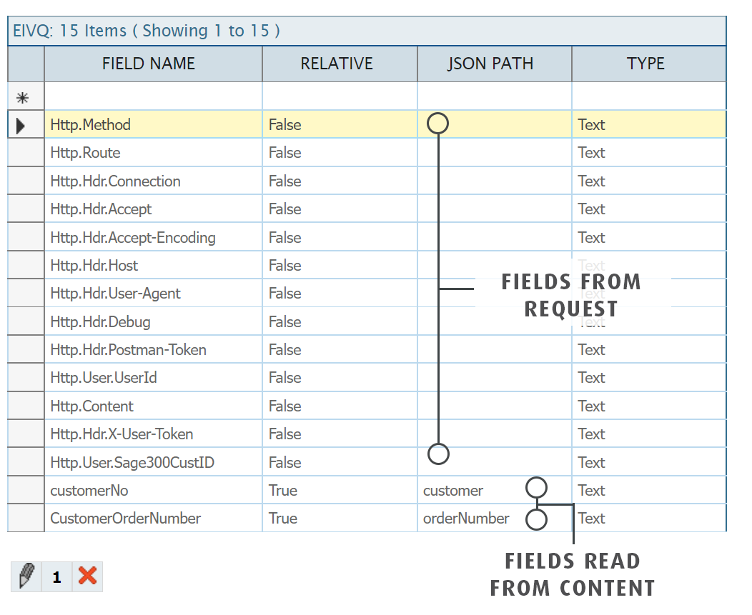Click the Http.Hdr.Accept-Encoding field cell
Screen dimensions: 752x615
(x=133, y=237)
